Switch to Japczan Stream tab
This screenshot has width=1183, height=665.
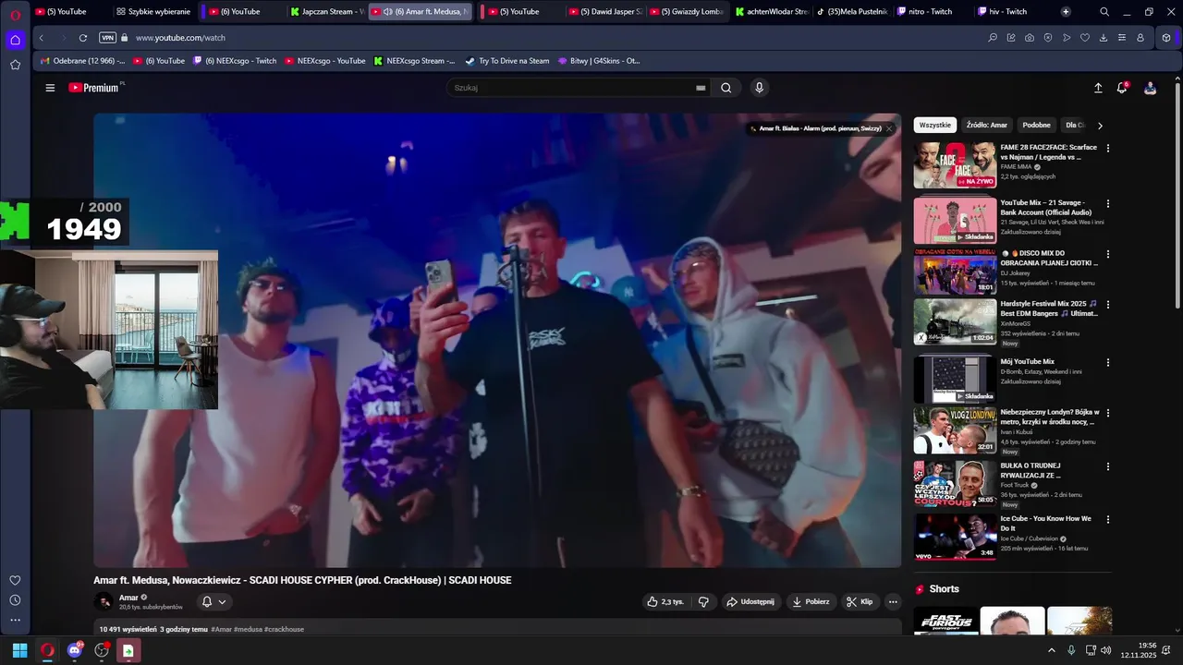pos(326,12)
